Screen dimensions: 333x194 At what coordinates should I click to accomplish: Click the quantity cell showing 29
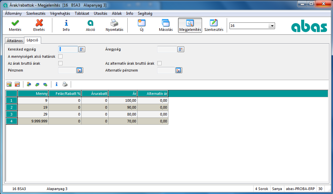(x=33, y=114)
